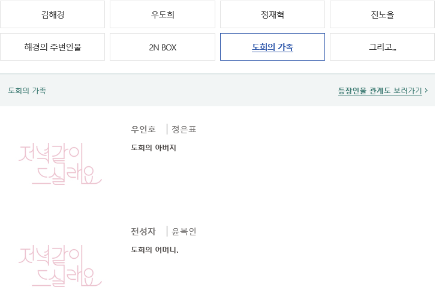This screenshot has width=436, height=305.
Task: Click the 도희의 아버지 description text
Action: [154, 148]
